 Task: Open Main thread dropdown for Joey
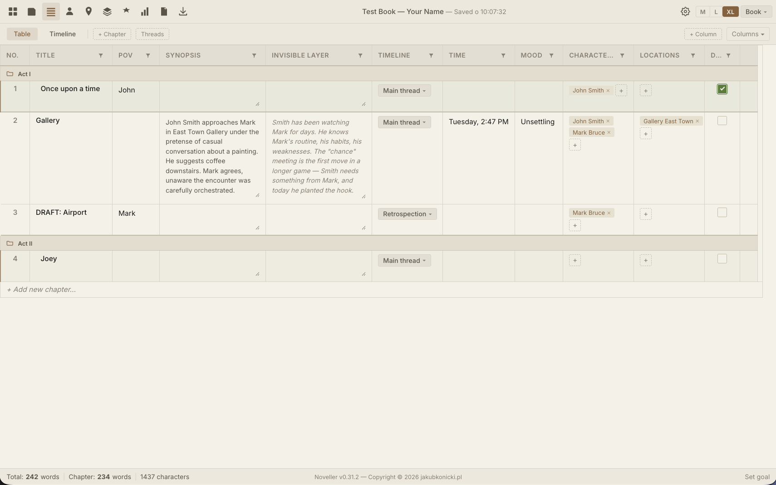[404, 261]
